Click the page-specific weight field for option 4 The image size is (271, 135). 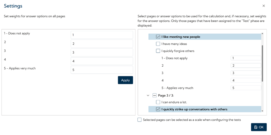click(x=246, y=80)
